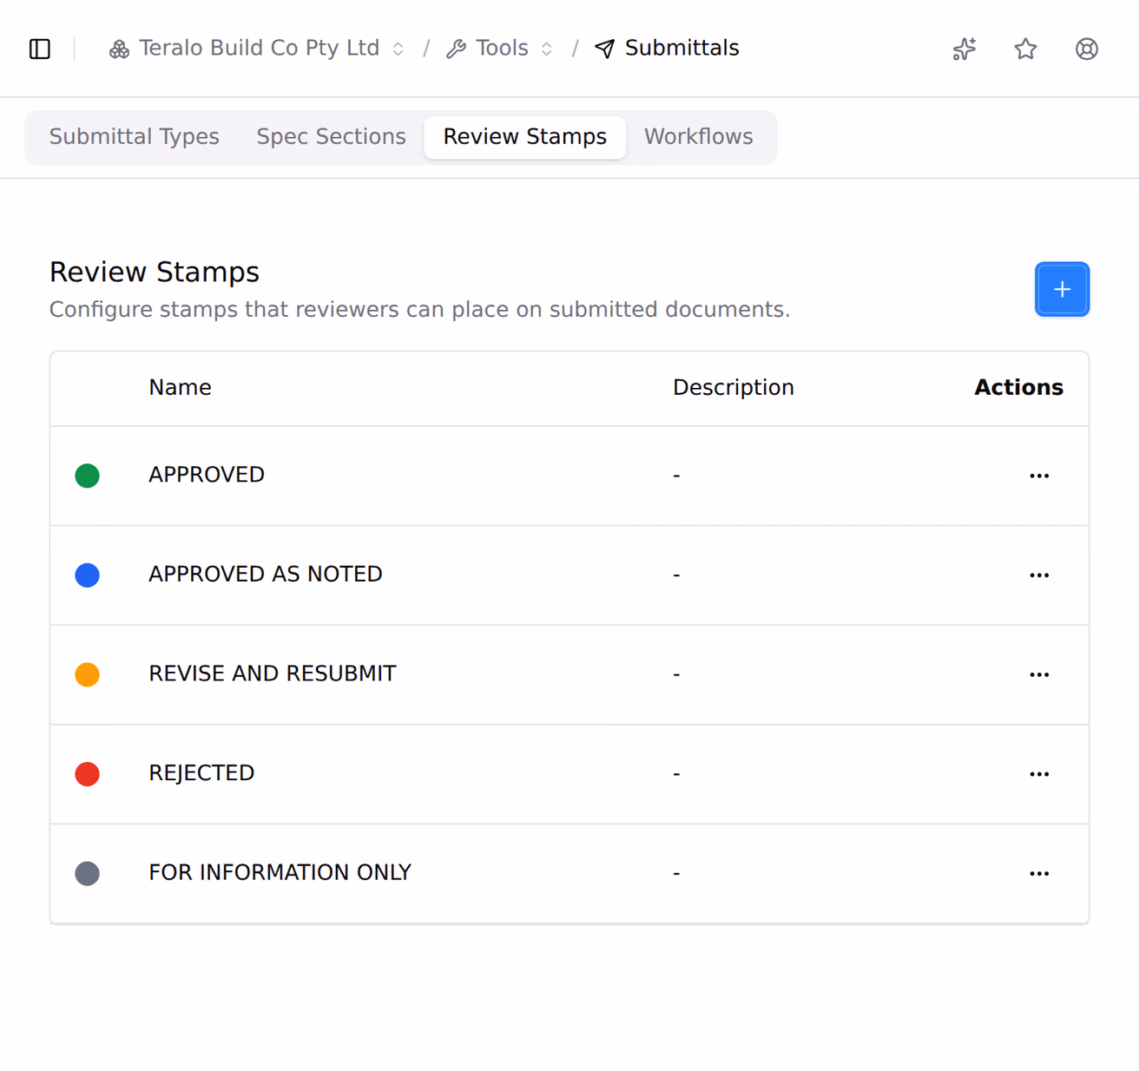Click the Name column header
1139x1071 pixels.
[180, 387]
